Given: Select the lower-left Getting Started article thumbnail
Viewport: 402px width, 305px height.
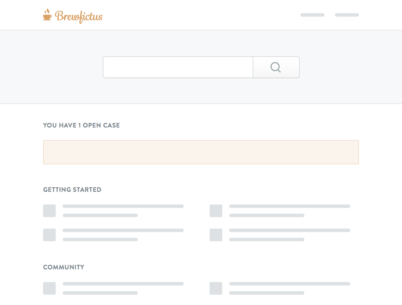Looking at the screenshot, I should pyautogui.click(x=49, y=235).
